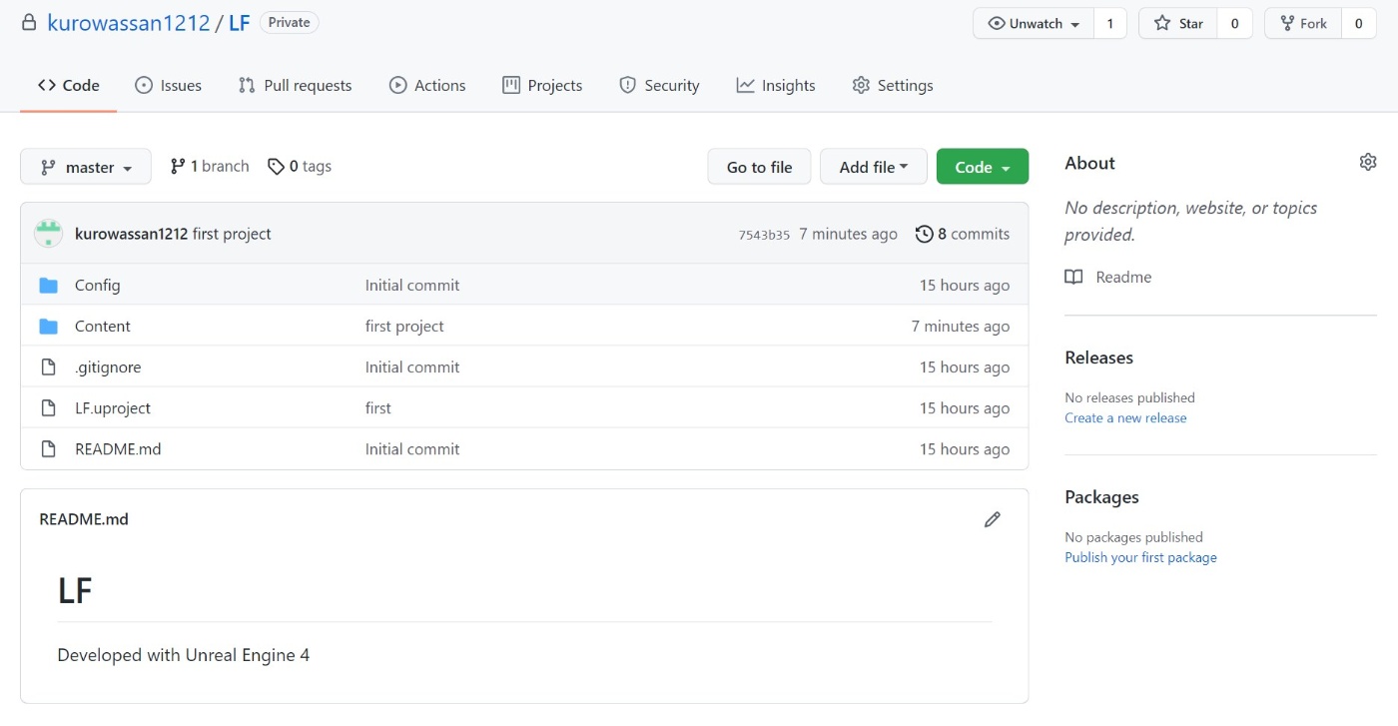
Task: Click the README.md header in the readme box
Action: click(x=84, y=518)
